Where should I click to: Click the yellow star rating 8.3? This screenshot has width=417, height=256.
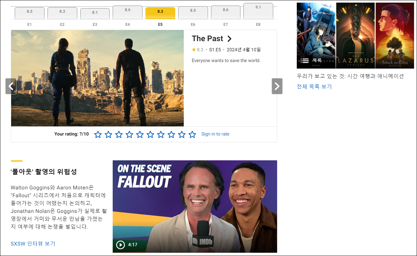tap(198, 50)
